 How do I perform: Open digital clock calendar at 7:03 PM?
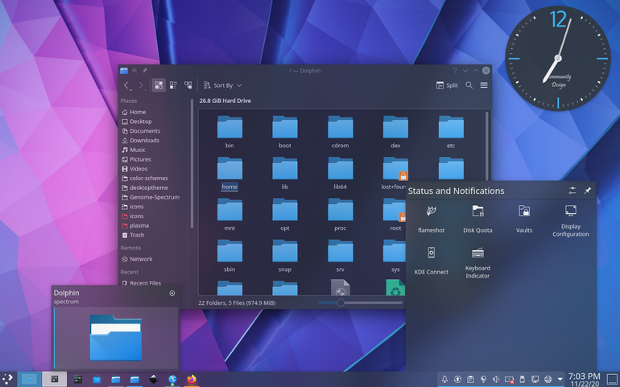click(x=584, y=380)
